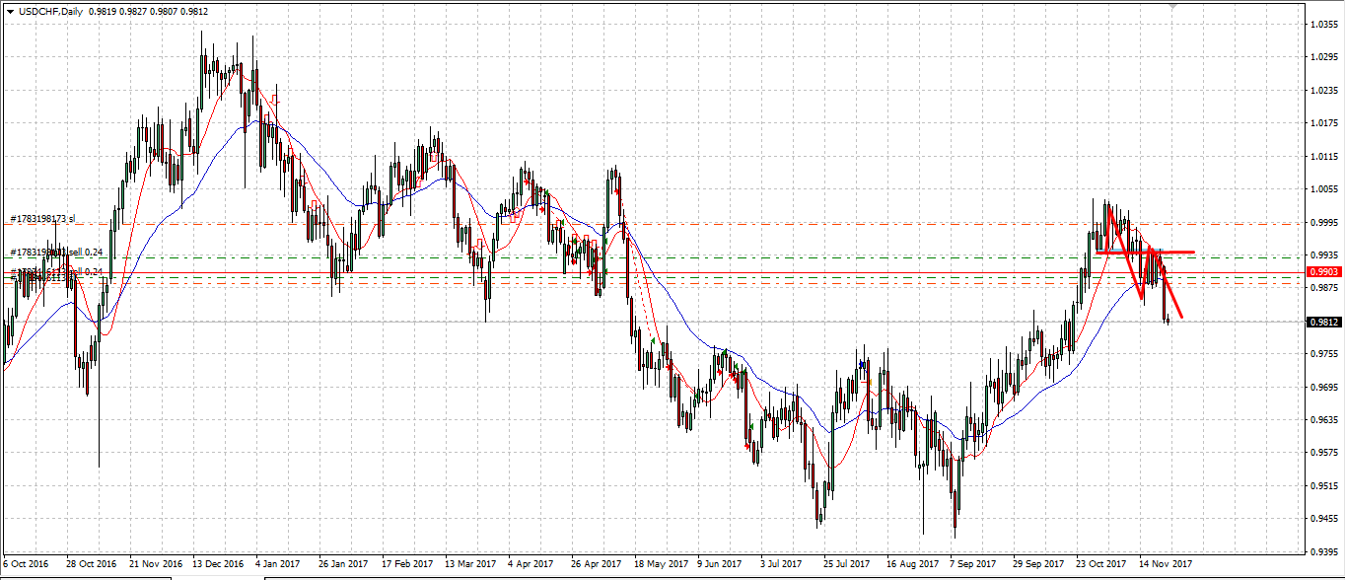
Task: Click the 13 Dec 2016 date label
Action: click(x=218, y=564)
